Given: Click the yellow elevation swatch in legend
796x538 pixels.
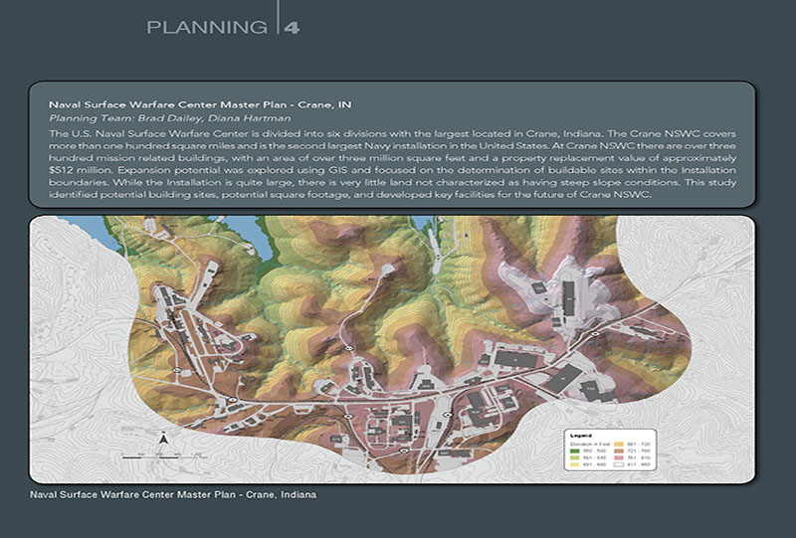Looking at the screenshot, I should coord(575,464).
